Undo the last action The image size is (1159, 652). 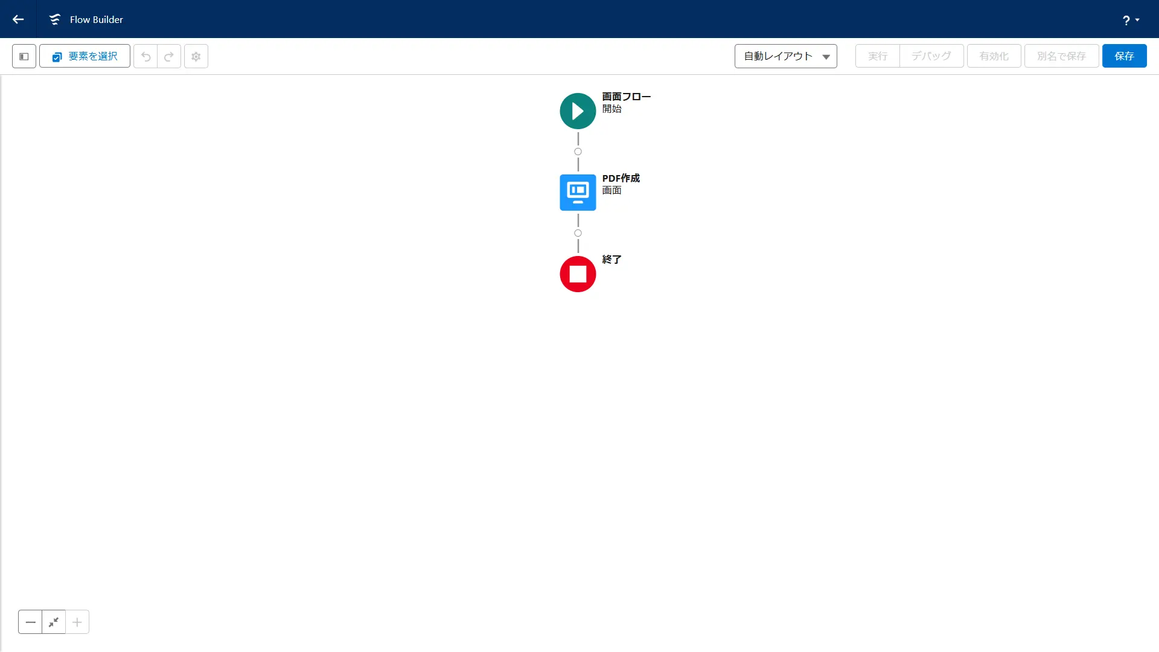point(145,56)
